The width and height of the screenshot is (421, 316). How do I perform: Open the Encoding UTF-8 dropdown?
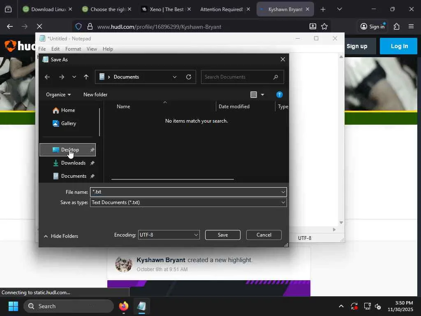click(x=169, y=235)
